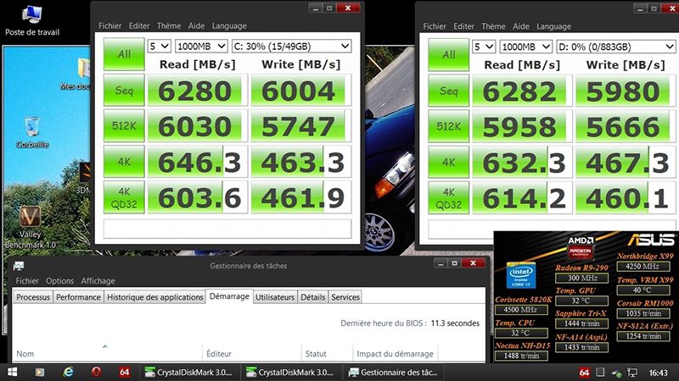The height and width of the screenshot is (381, 679).
Task: Open network icon in system tray
Action: coord(631,373)
